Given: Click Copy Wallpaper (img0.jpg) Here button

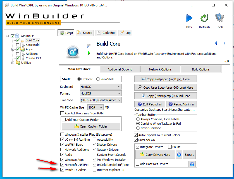Looking at the screenshot, I should [166, 79].
